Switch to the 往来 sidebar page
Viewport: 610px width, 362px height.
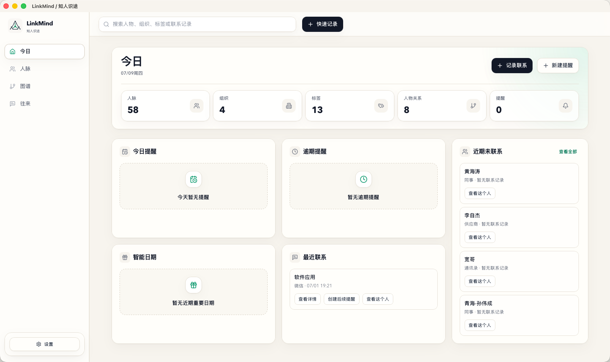(44, 104)
